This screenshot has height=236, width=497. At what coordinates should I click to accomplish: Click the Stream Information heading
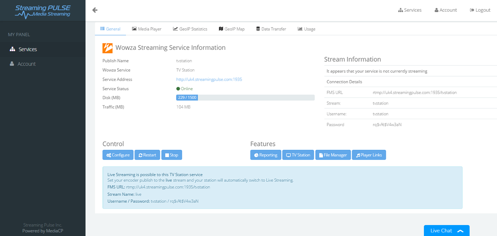click(x=353, y=60)
